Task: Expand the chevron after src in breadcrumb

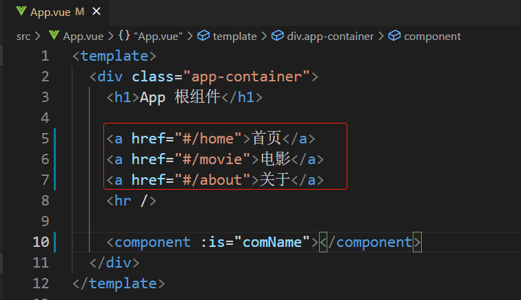Action: pyautogui.click(x=37, y=36)
